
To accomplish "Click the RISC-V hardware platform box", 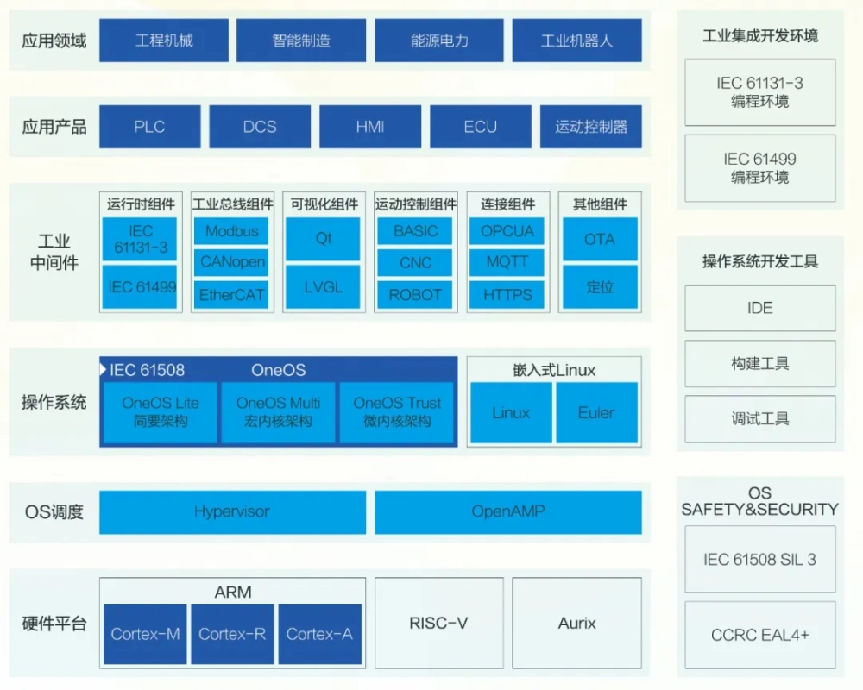I will click(438, 623).
